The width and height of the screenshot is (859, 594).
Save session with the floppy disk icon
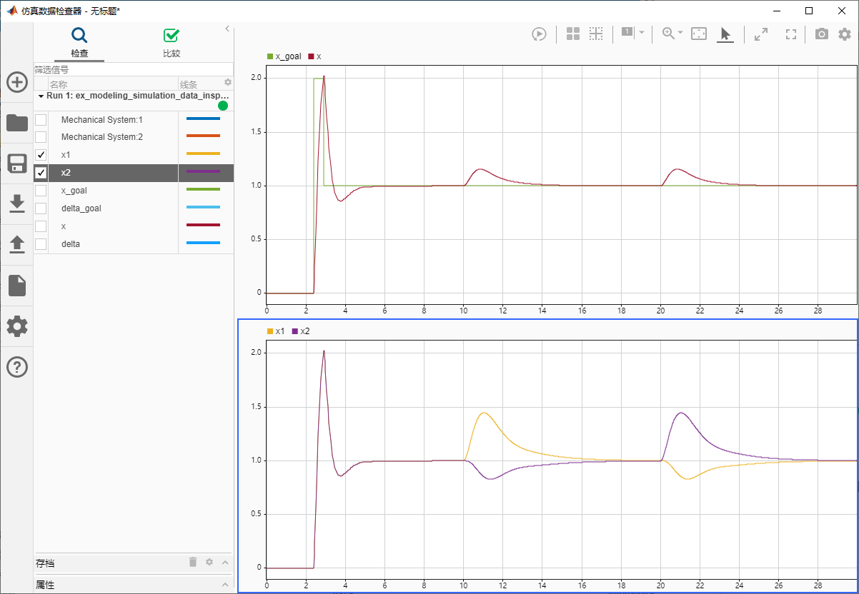tap(17, 163)
